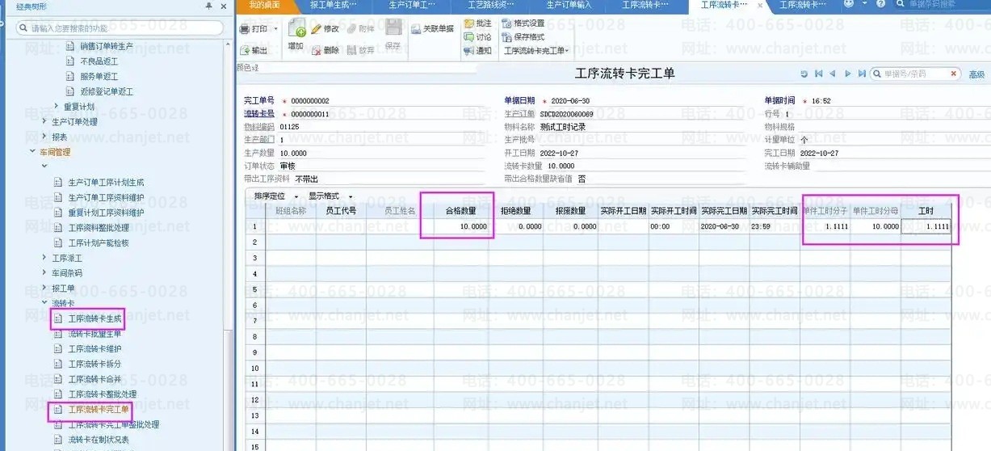Open the 排序定位 dropdown
Image resolution: width=991 pixels, height=451 pixels.
pos(275,196)
